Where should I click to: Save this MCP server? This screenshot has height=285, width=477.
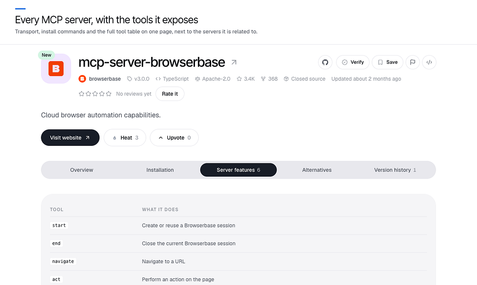[388, 62]
